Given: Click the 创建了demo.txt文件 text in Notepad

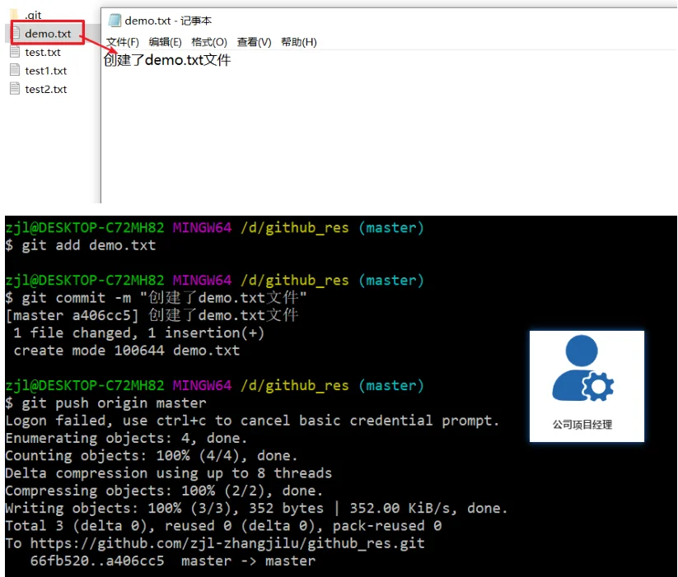Looking at the screenshot, I should point(167,60).
